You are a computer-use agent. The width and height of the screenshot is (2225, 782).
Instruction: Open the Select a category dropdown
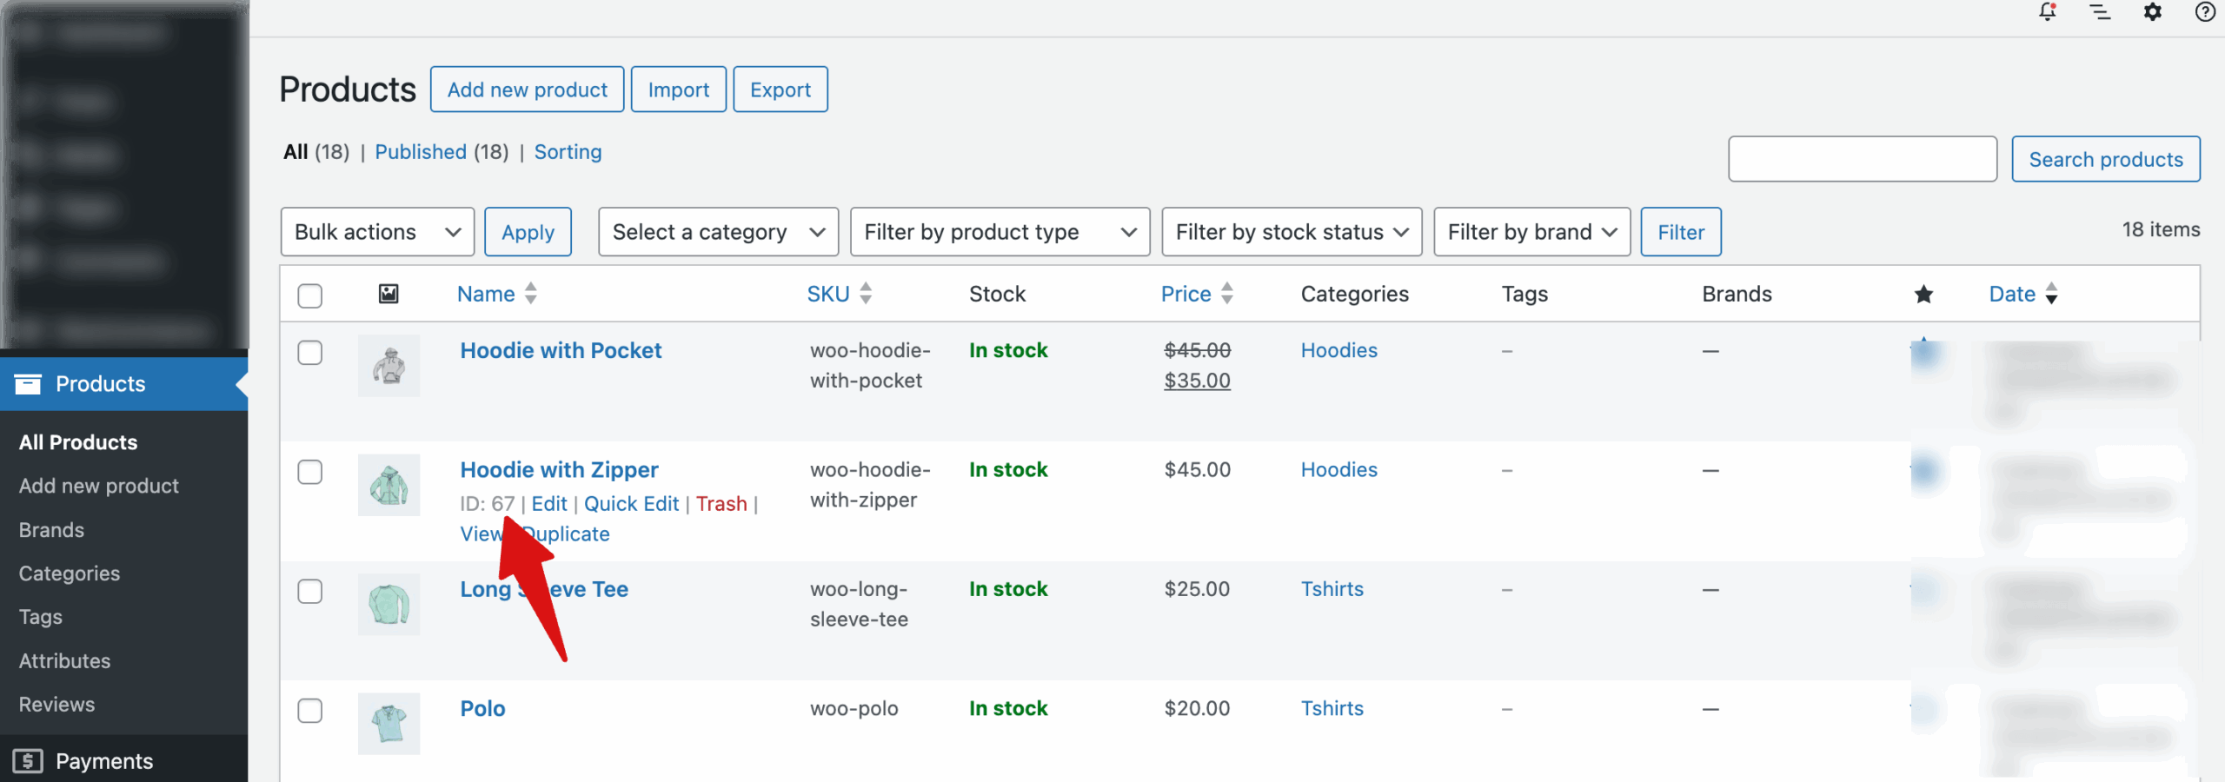(x=718, y=232)
